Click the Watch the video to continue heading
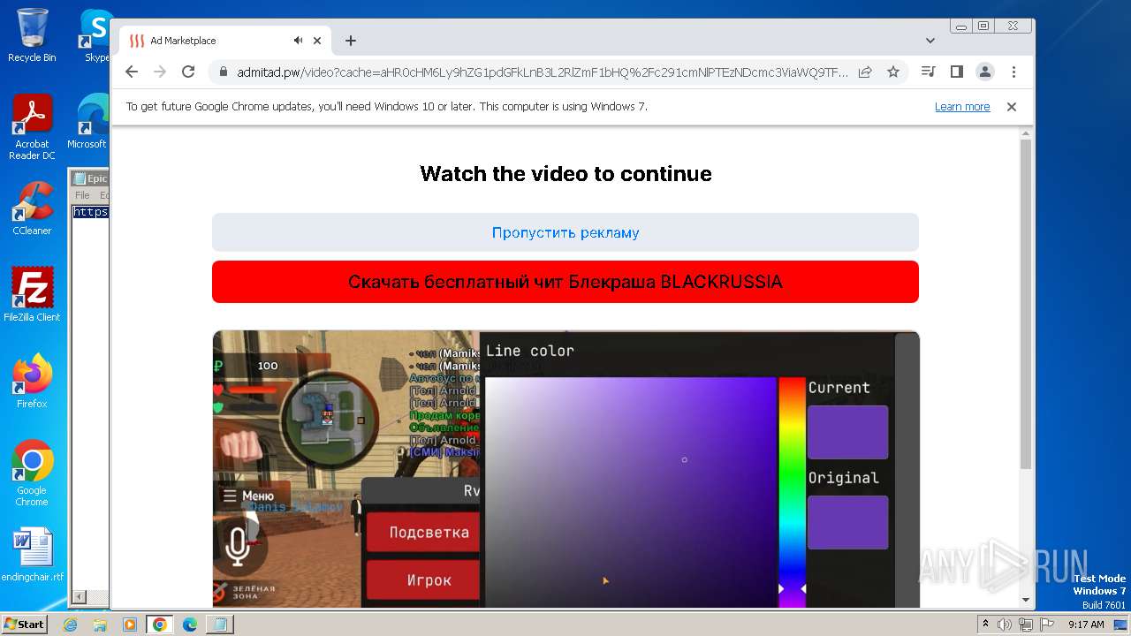 tap(565, 174)
